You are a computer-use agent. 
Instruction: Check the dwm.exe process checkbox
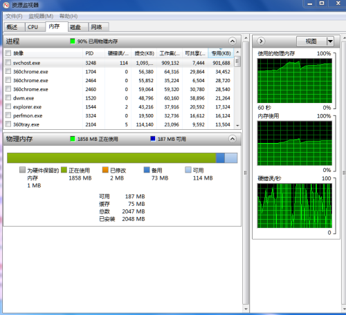coord(8,97)
